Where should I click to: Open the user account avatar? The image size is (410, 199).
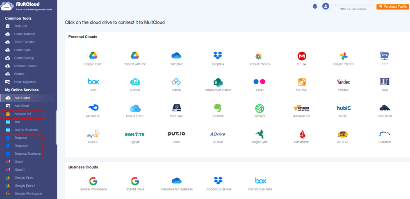click(326, 6)
